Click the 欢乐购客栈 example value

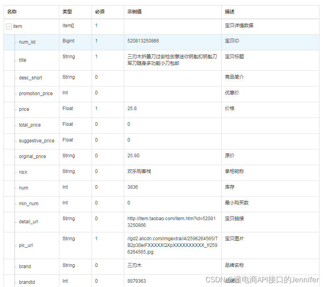tap(139, 171)
